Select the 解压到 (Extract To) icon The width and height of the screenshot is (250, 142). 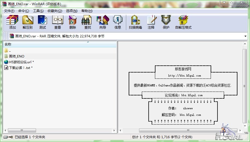(x=28, y=22)
